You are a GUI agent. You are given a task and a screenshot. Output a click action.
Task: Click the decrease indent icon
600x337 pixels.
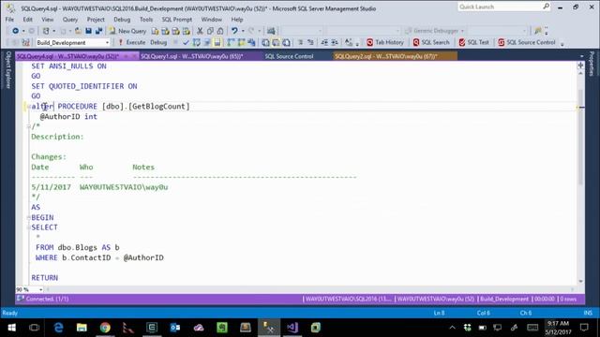[324, 42]
